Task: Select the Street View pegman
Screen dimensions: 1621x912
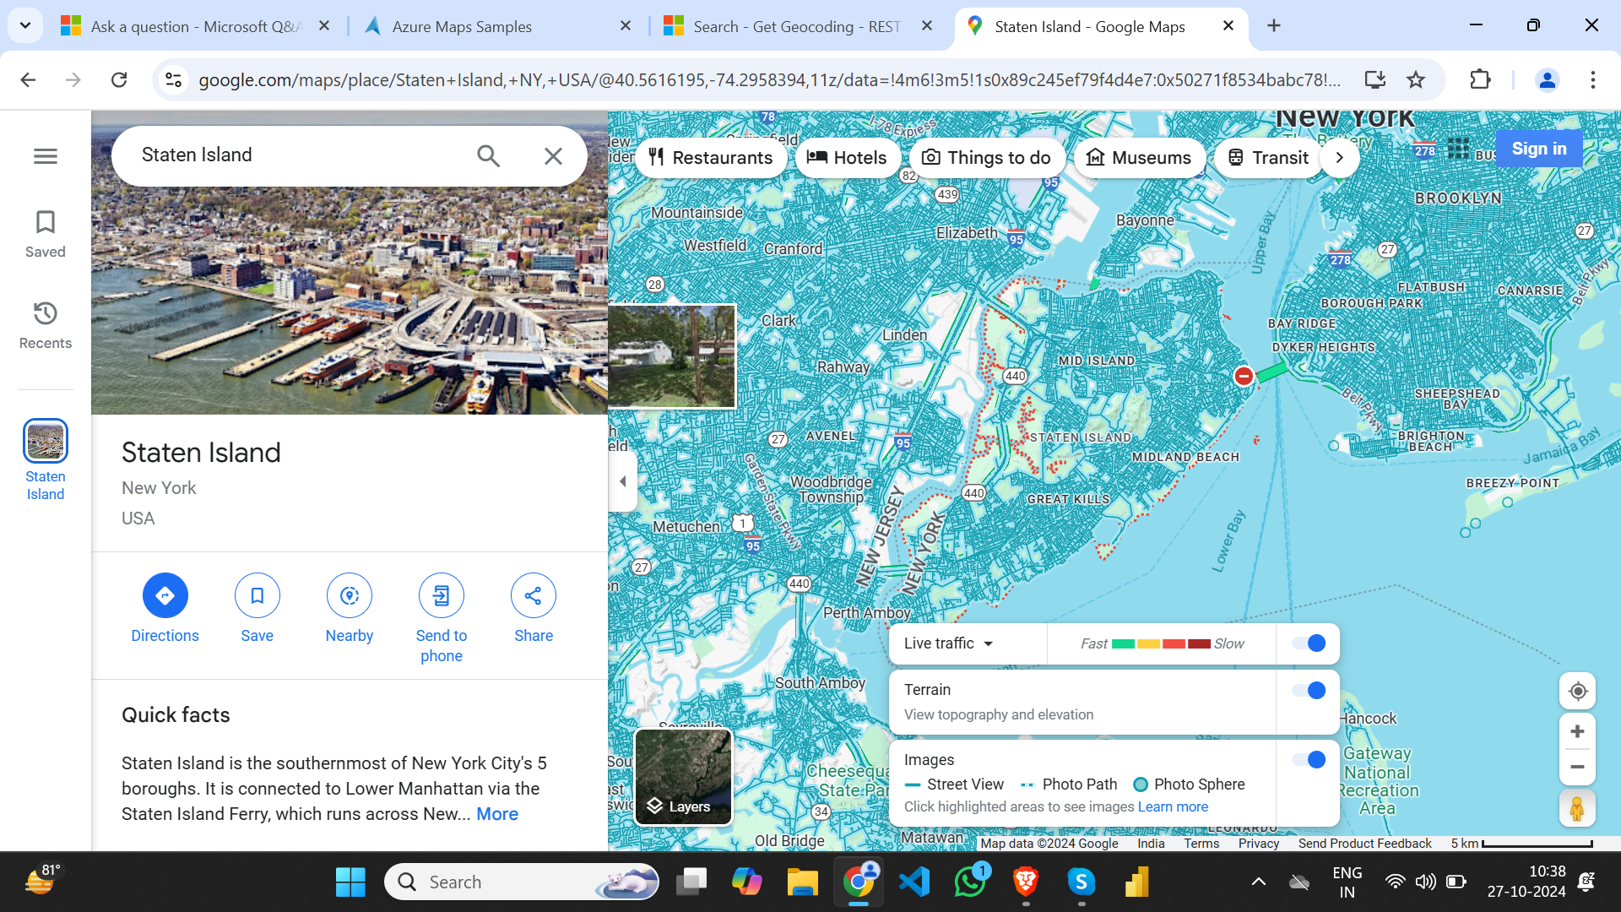Action: coord(1577,809)
